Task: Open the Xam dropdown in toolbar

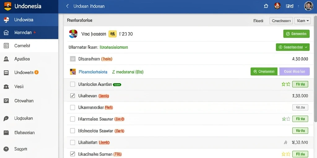Action: coord(302,21)
